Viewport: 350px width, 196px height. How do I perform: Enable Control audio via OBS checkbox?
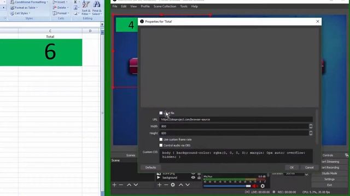[x=161, y=145]
